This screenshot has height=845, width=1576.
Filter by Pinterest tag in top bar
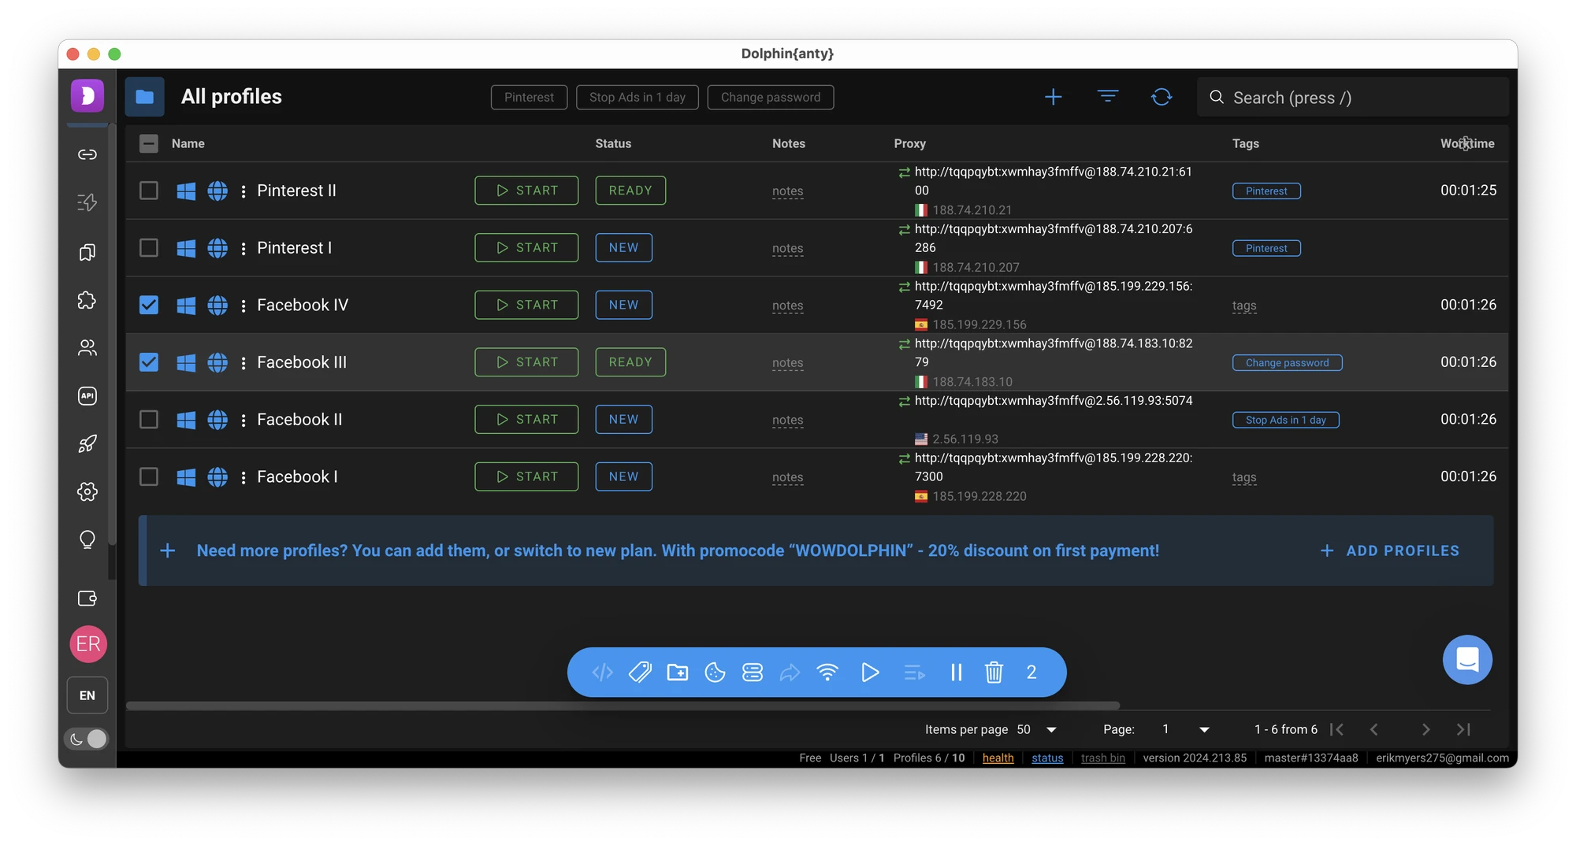[529, 98]
